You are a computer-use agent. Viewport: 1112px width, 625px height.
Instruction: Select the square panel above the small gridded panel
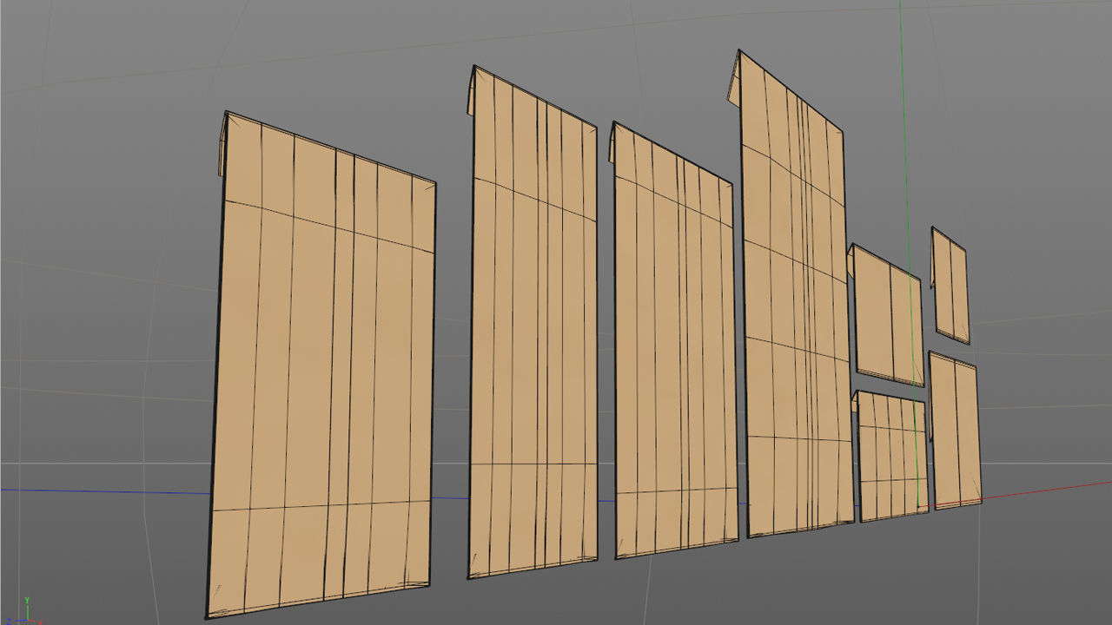click(x=887, y=317)
